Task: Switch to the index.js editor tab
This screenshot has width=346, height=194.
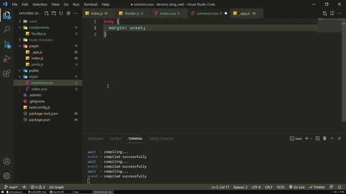Action: (x=99, y=13)
